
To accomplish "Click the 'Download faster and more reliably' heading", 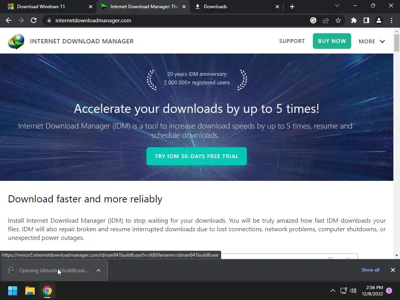I will pos(85,199).
